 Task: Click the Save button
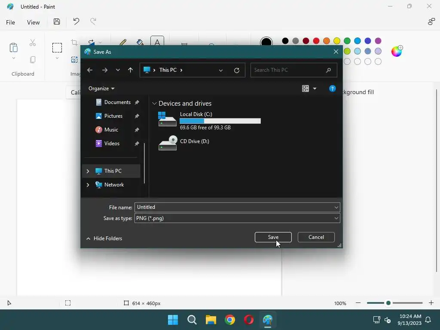273,237
